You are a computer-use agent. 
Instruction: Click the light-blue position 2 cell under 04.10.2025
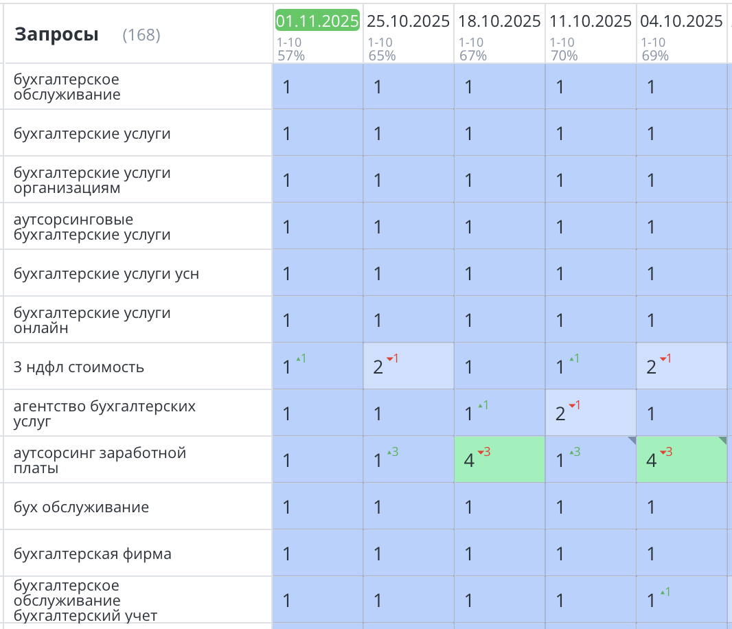(681, 367)
